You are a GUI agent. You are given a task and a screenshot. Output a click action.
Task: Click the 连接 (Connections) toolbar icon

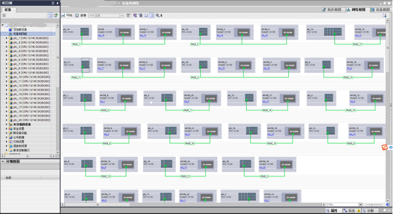click(81, 15)
